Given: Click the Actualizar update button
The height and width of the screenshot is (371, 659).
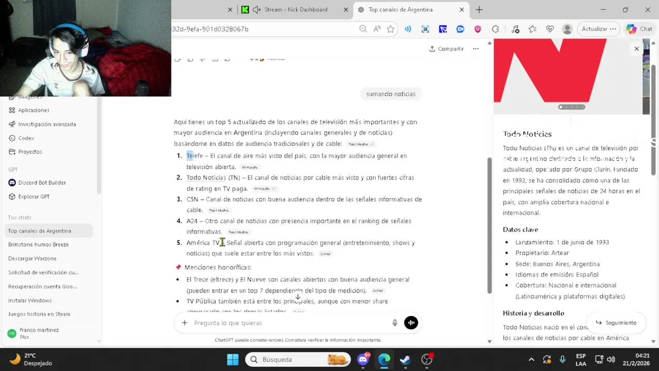Looking at the screenshot, I should 599,29.
